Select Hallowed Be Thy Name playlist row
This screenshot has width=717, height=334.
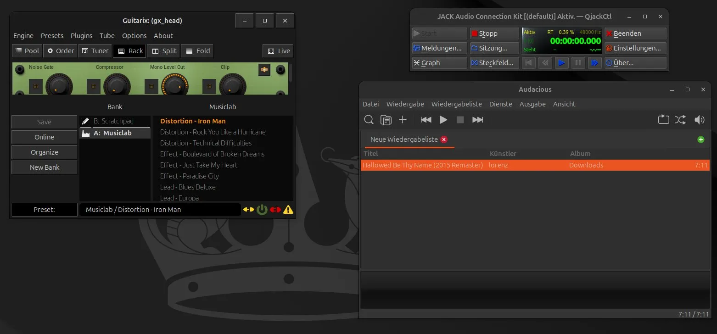point(535,165)
